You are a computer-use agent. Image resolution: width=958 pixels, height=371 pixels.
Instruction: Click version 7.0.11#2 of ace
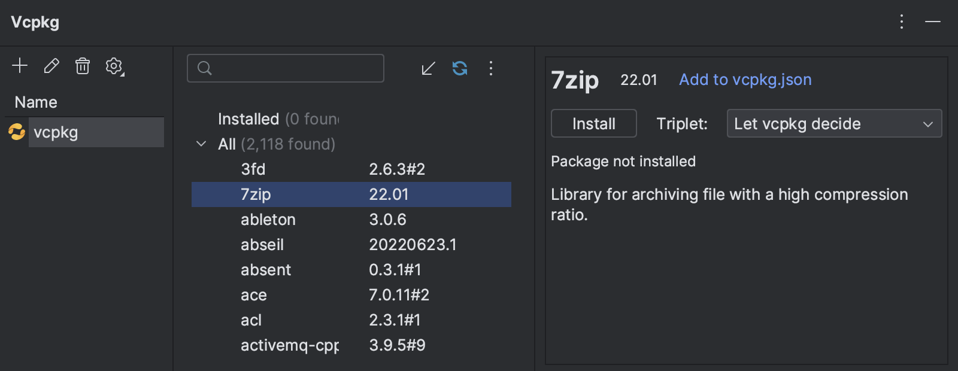point(399,295)
